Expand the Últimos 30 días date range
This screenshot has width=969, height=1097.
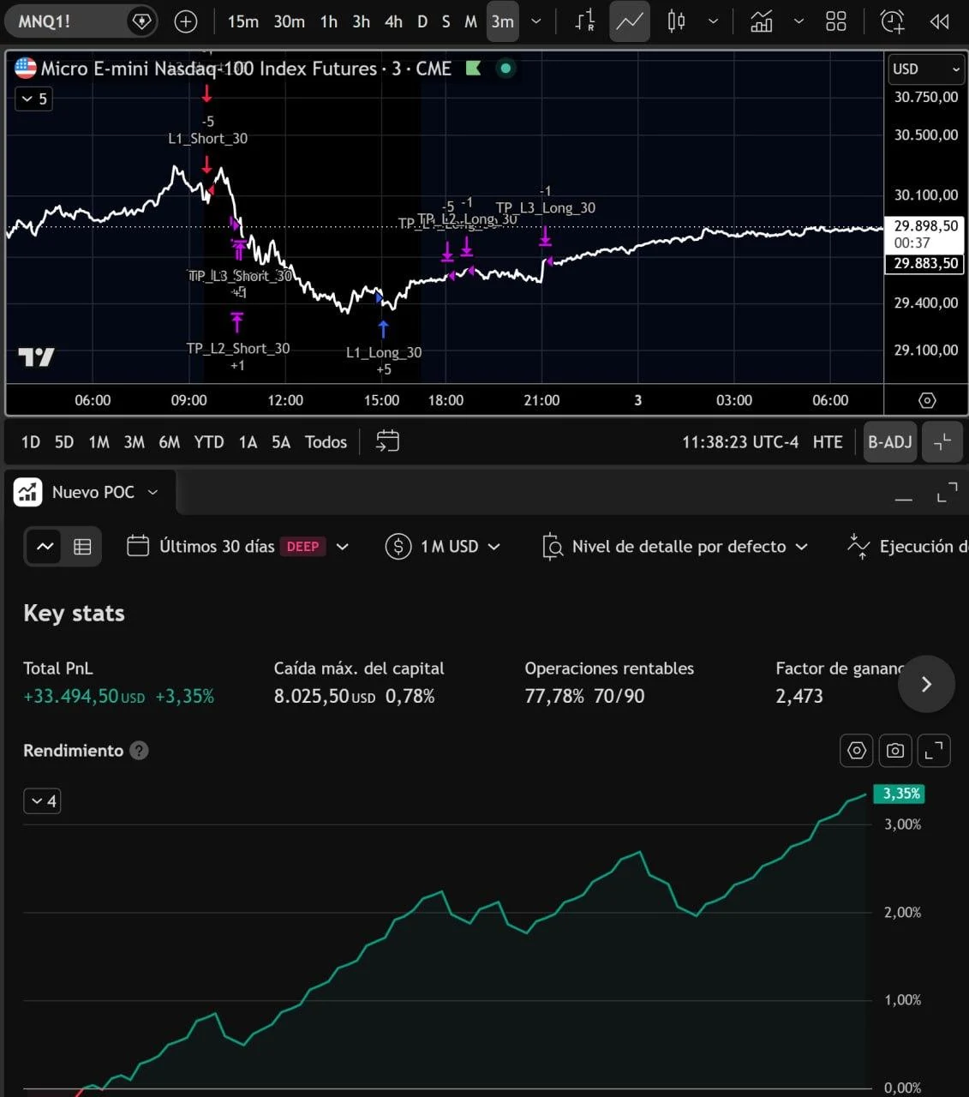pos(238,547)
